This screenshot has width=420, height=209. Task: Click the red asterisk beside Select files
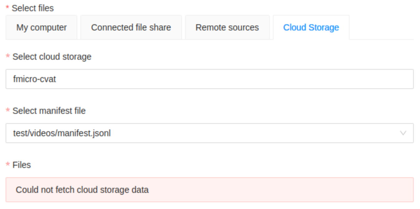pos(7,8)
